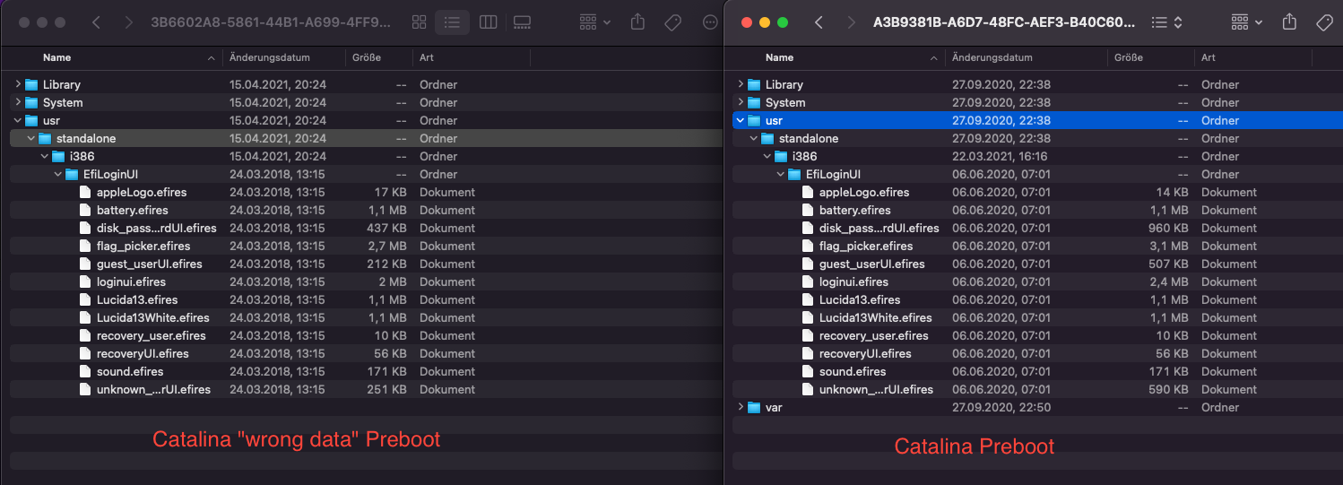The width and height of the screenshot is (1343, 485).
Task: Click left window title 3B6602A8-5861-44B1
Action: coord(272,22)
